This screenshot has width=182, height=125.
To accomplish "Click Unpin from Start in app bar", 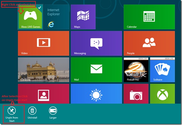I will tap(12, 114).
